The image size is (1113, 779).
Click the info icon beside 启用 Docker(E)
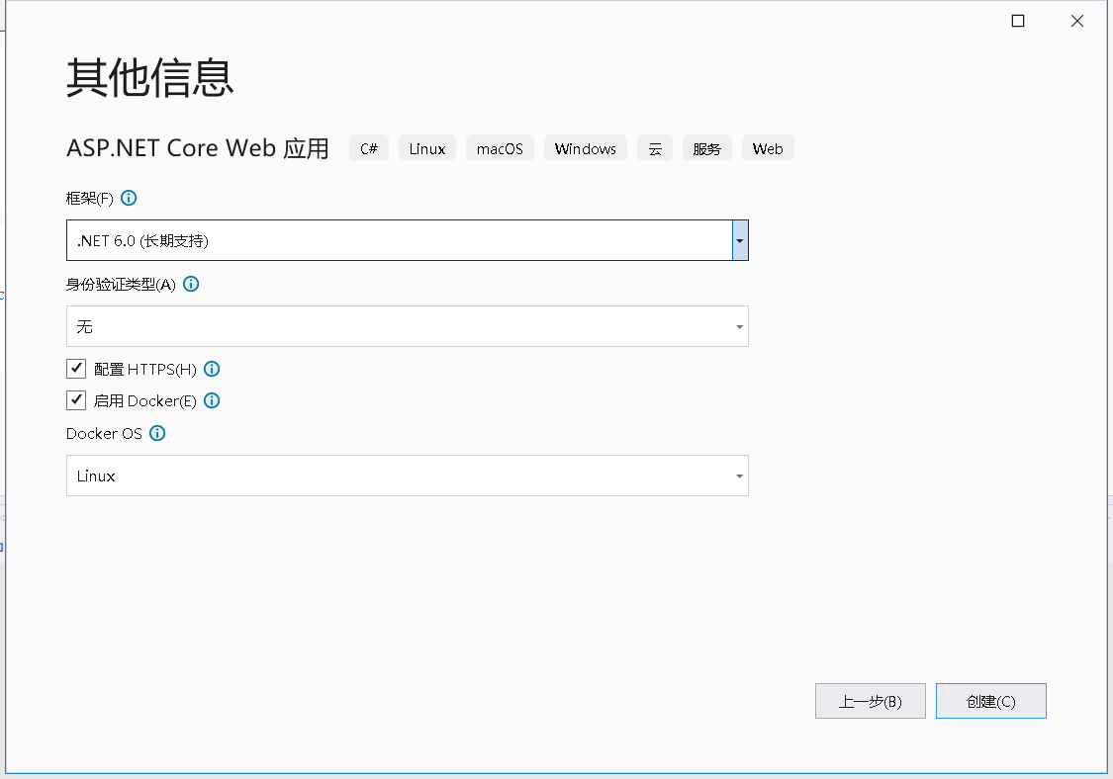coord(212,400)
